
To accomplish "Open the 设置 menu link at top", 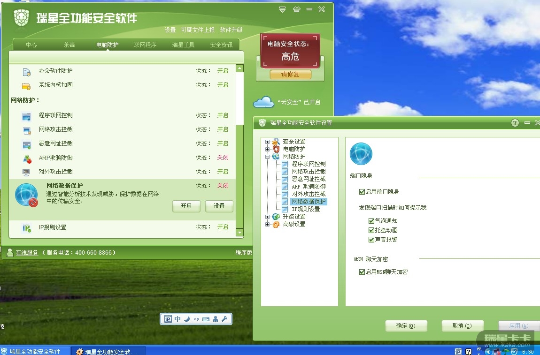I will pos(170,30).
